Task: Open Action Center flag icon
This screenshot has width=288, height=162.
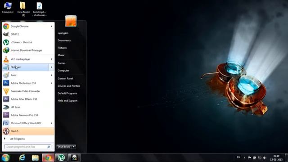Action: 249,158
